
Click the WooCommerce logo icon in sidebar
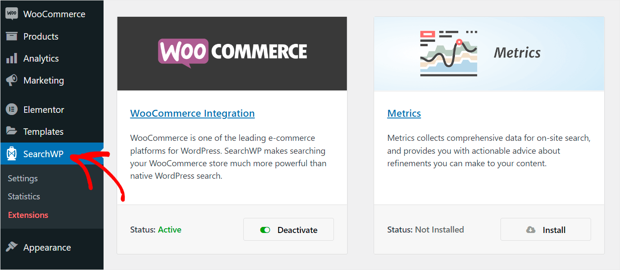(12, 14)
